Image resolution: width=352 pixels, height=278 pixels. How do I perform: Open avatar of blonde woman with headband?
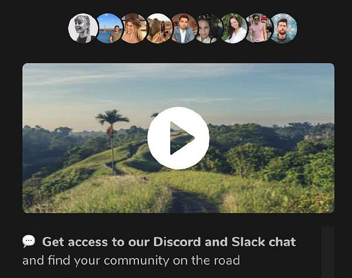(x=134, y=28)
